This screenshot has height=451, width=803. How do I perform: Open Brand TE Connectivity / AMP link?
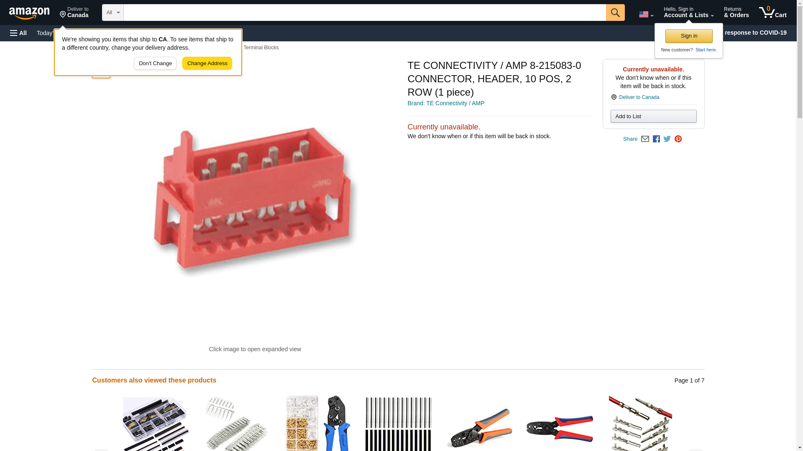click(446, 103)
